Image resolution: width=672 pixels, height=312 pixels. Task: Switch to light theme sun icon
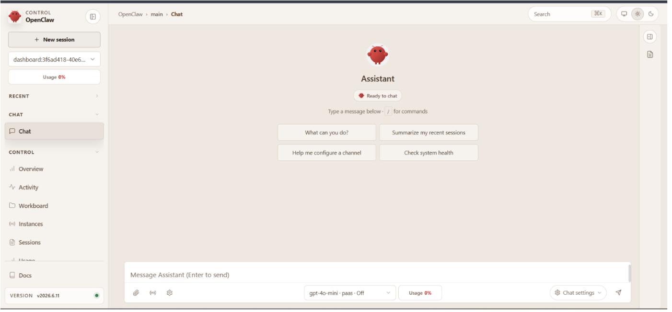point(637,14)
